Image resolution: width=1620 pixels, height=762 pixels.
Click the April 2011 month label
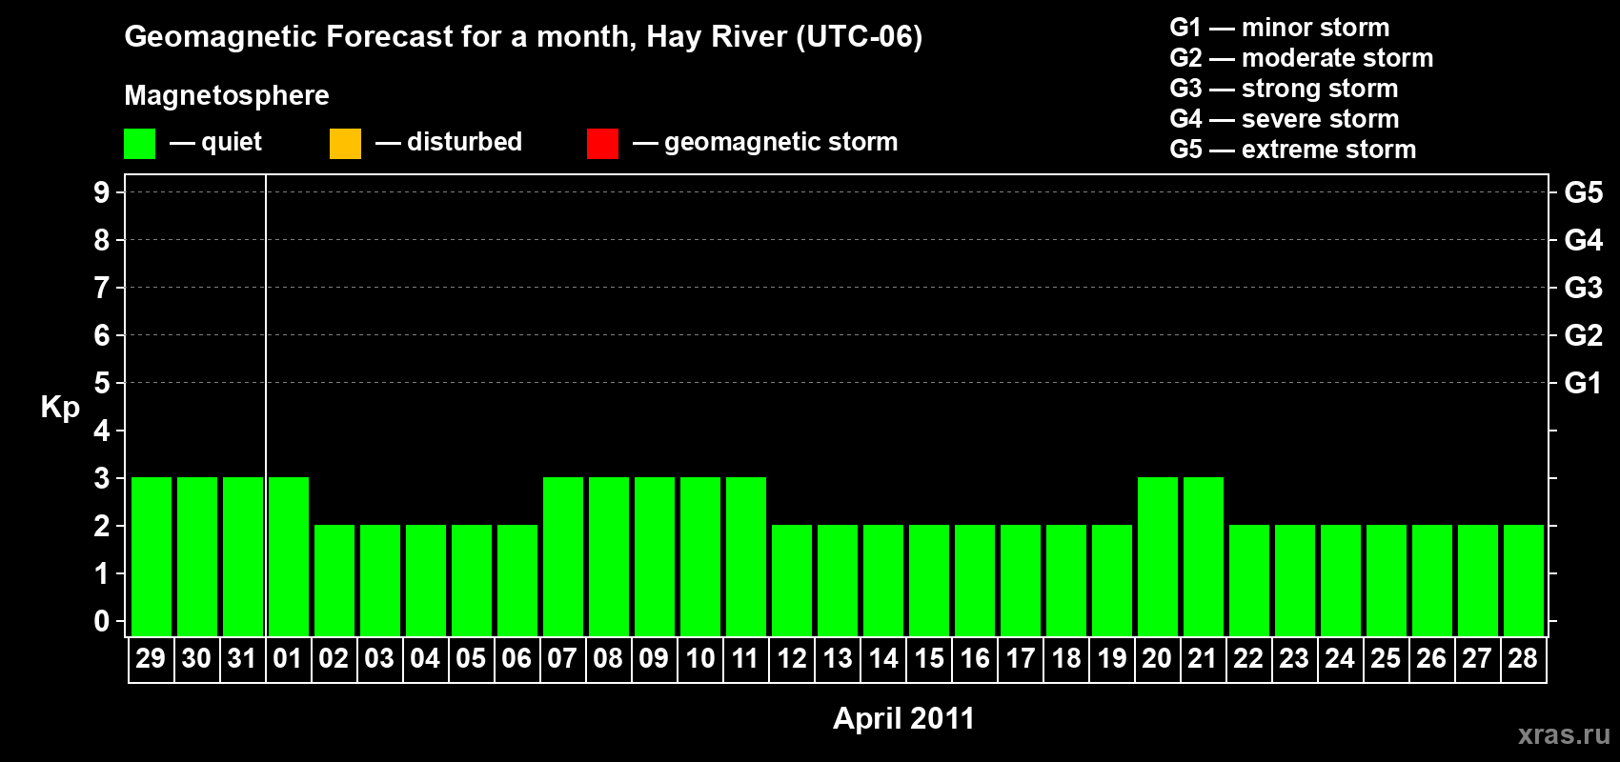pyautogui.click(x=903, y=718)
